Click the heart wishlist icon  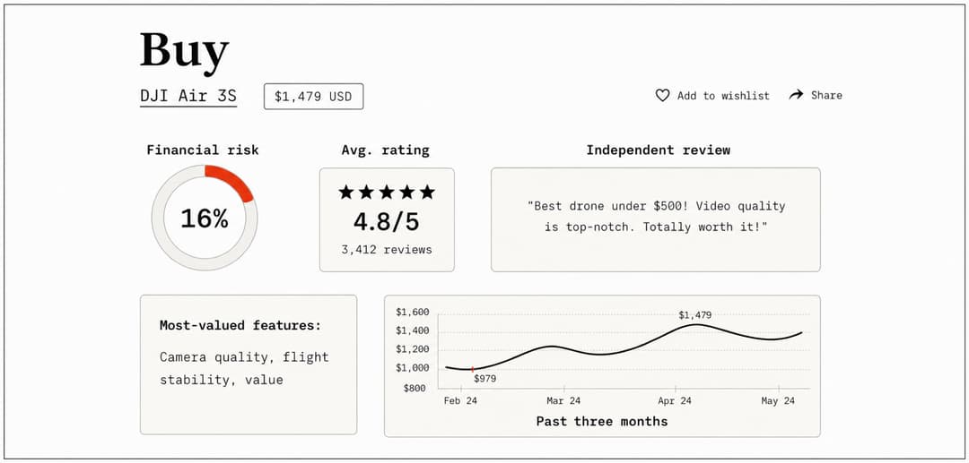pos(662,96)
